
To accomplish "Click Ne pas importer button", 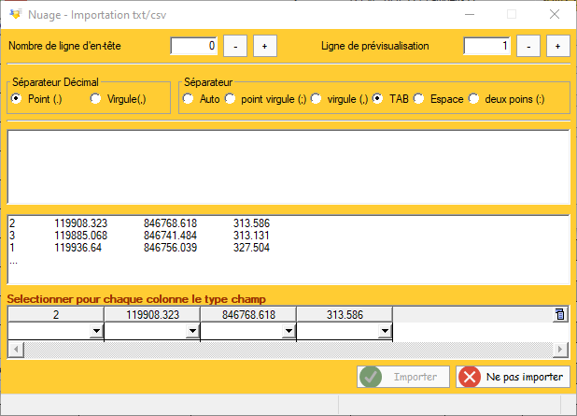I will (513, 377).
